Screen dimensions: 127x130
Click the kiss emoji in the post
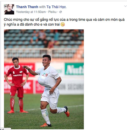pos(63,25)
